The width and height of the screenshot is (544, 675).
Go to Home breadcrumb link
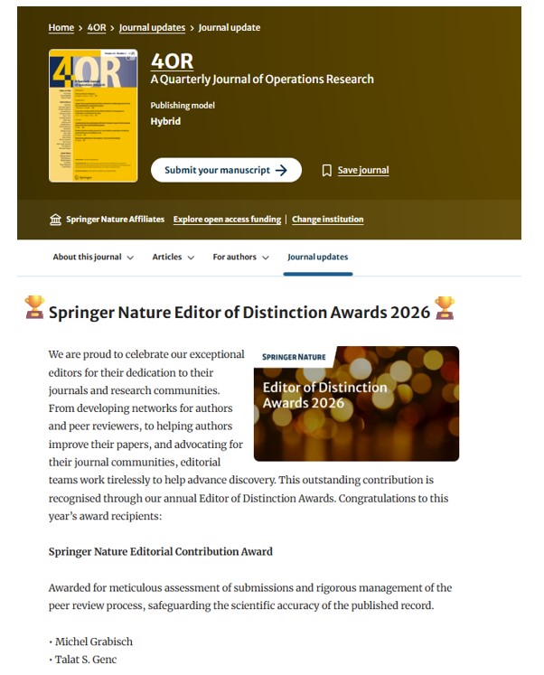click(x=61, y=27)
